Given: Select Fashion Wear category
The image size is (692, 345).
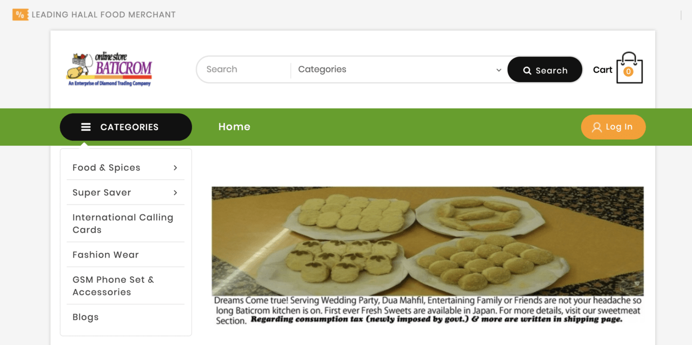Looking at the screenshot, I should click(105, 255).
